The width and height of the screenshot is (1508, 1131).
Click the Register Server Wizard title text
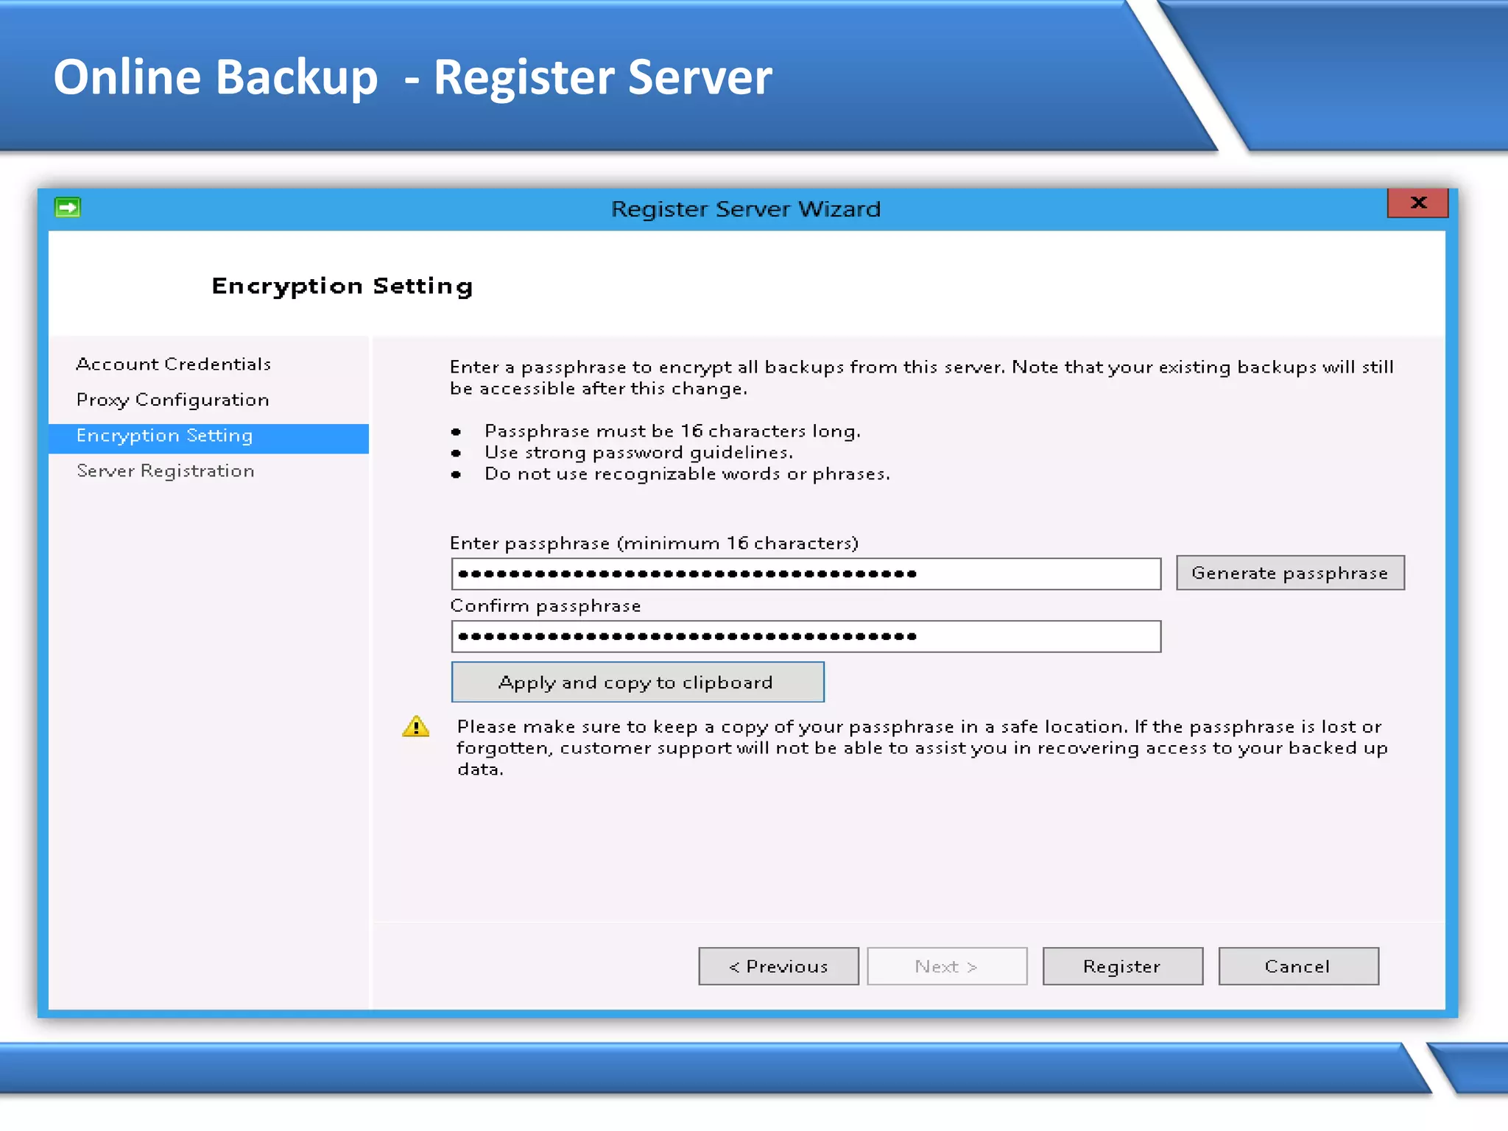point(746,209)
